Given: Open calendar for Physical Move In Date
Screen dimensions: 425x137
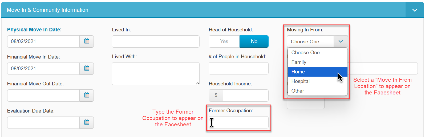Looking at the screenshot, I should pyautogui.click(x=87, y=41).
